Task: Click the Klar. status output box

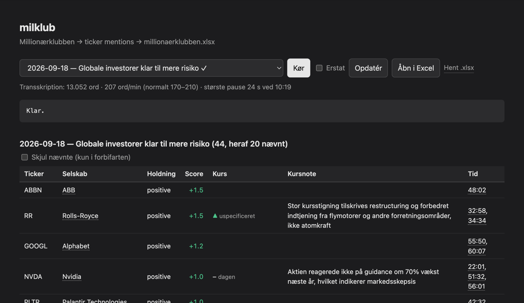Action: (262, 111)
